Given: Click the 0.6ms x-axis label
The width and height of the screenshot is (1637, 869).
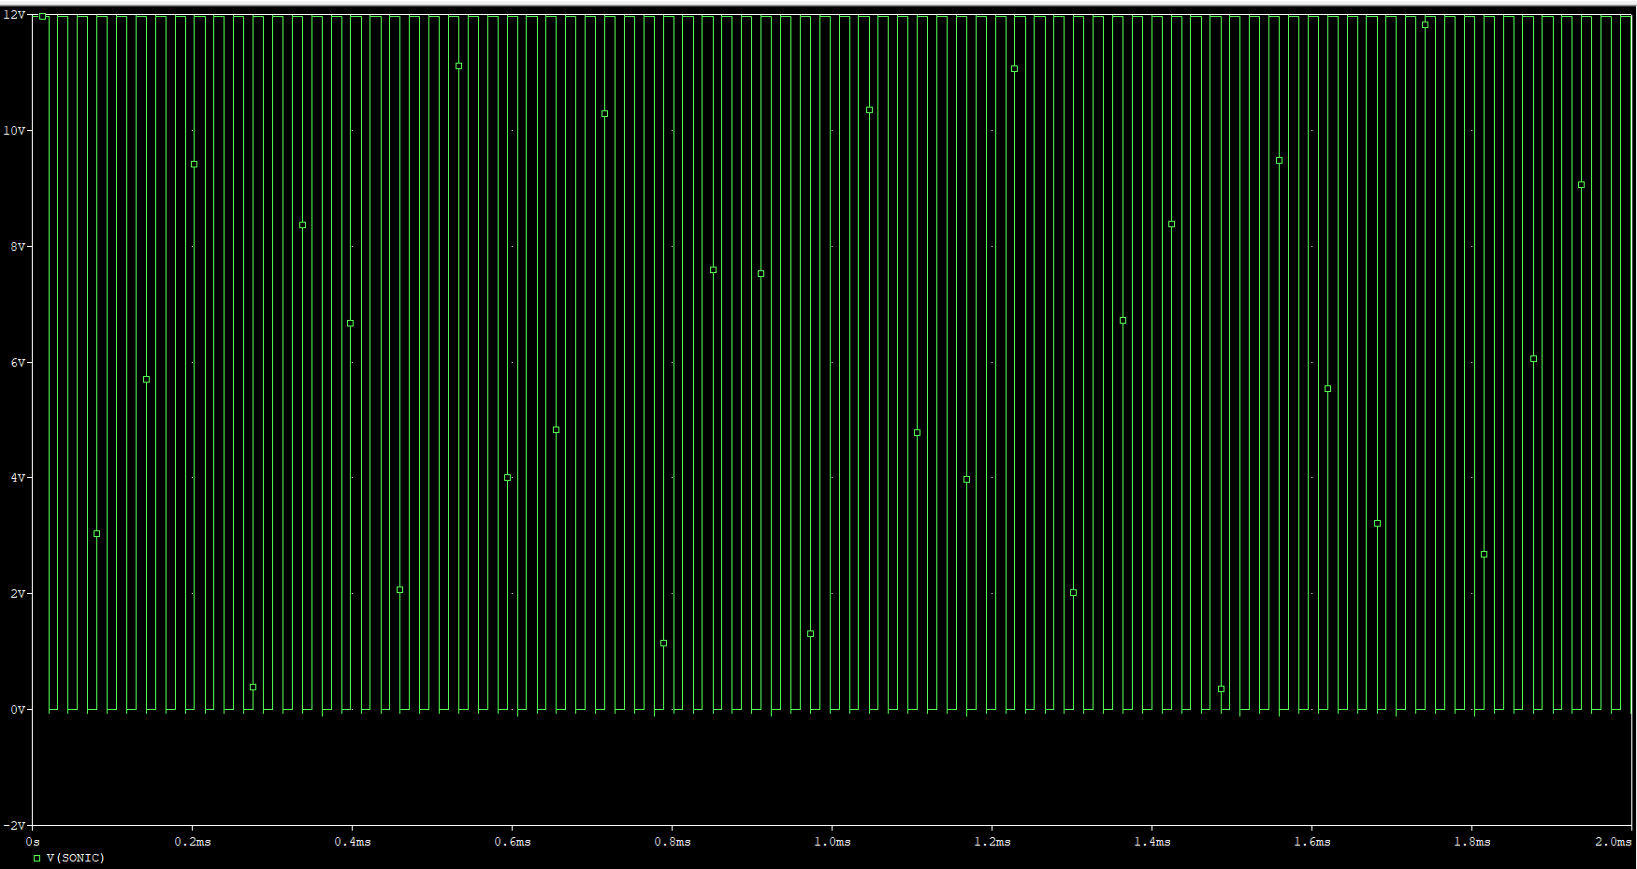Looking at the screenshot, I should coord(513,842).
